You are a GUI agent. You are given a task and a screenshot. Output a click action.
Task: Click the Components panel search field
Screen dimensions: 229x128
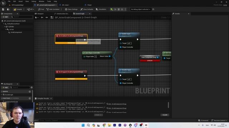click(21, 17)
